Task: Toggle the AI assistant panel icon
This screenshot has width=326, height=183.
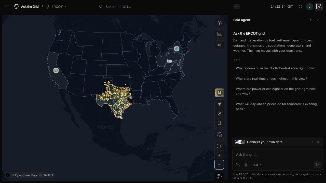Action: 319,7
